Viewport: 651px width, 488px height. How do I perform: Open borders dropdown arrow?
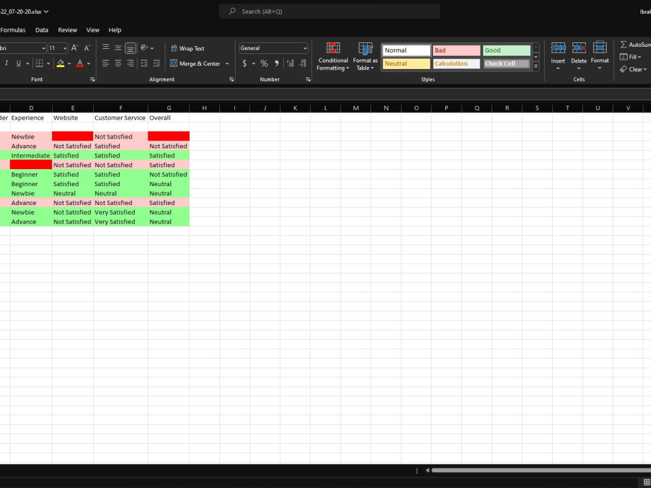coord(48,64)
